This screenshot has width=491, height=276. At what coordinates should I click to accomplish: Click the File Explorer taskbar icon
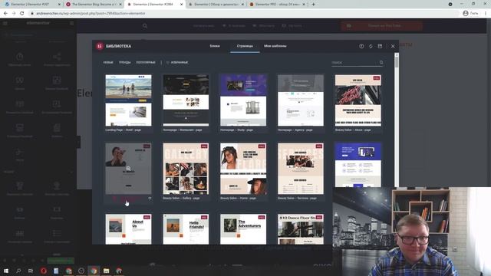[106, 271]
